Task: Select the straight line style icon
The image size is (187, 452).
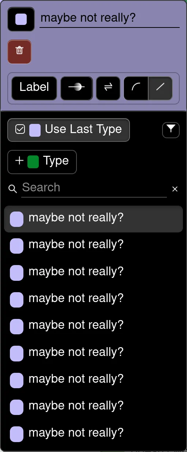Action: 160,88
